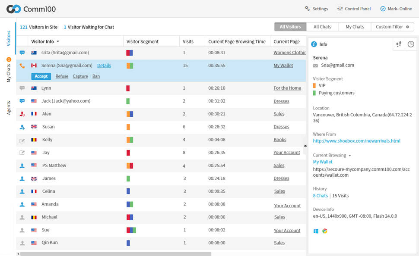Open the clock history tab in info panel
Viewport: 419px width, 256px height.
[411, 44]
